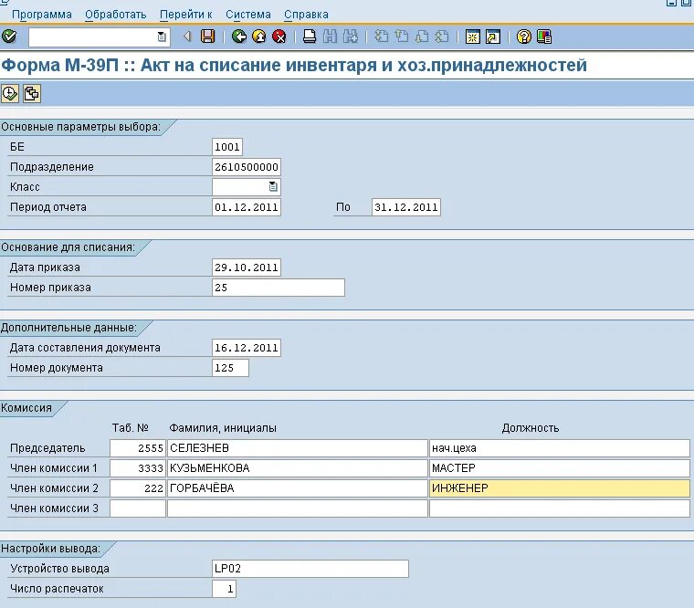The width and height of the screenshot is (694, 608).
Task: Click the highlighted ИНЖЕНЕР position field
Action: 560,488
